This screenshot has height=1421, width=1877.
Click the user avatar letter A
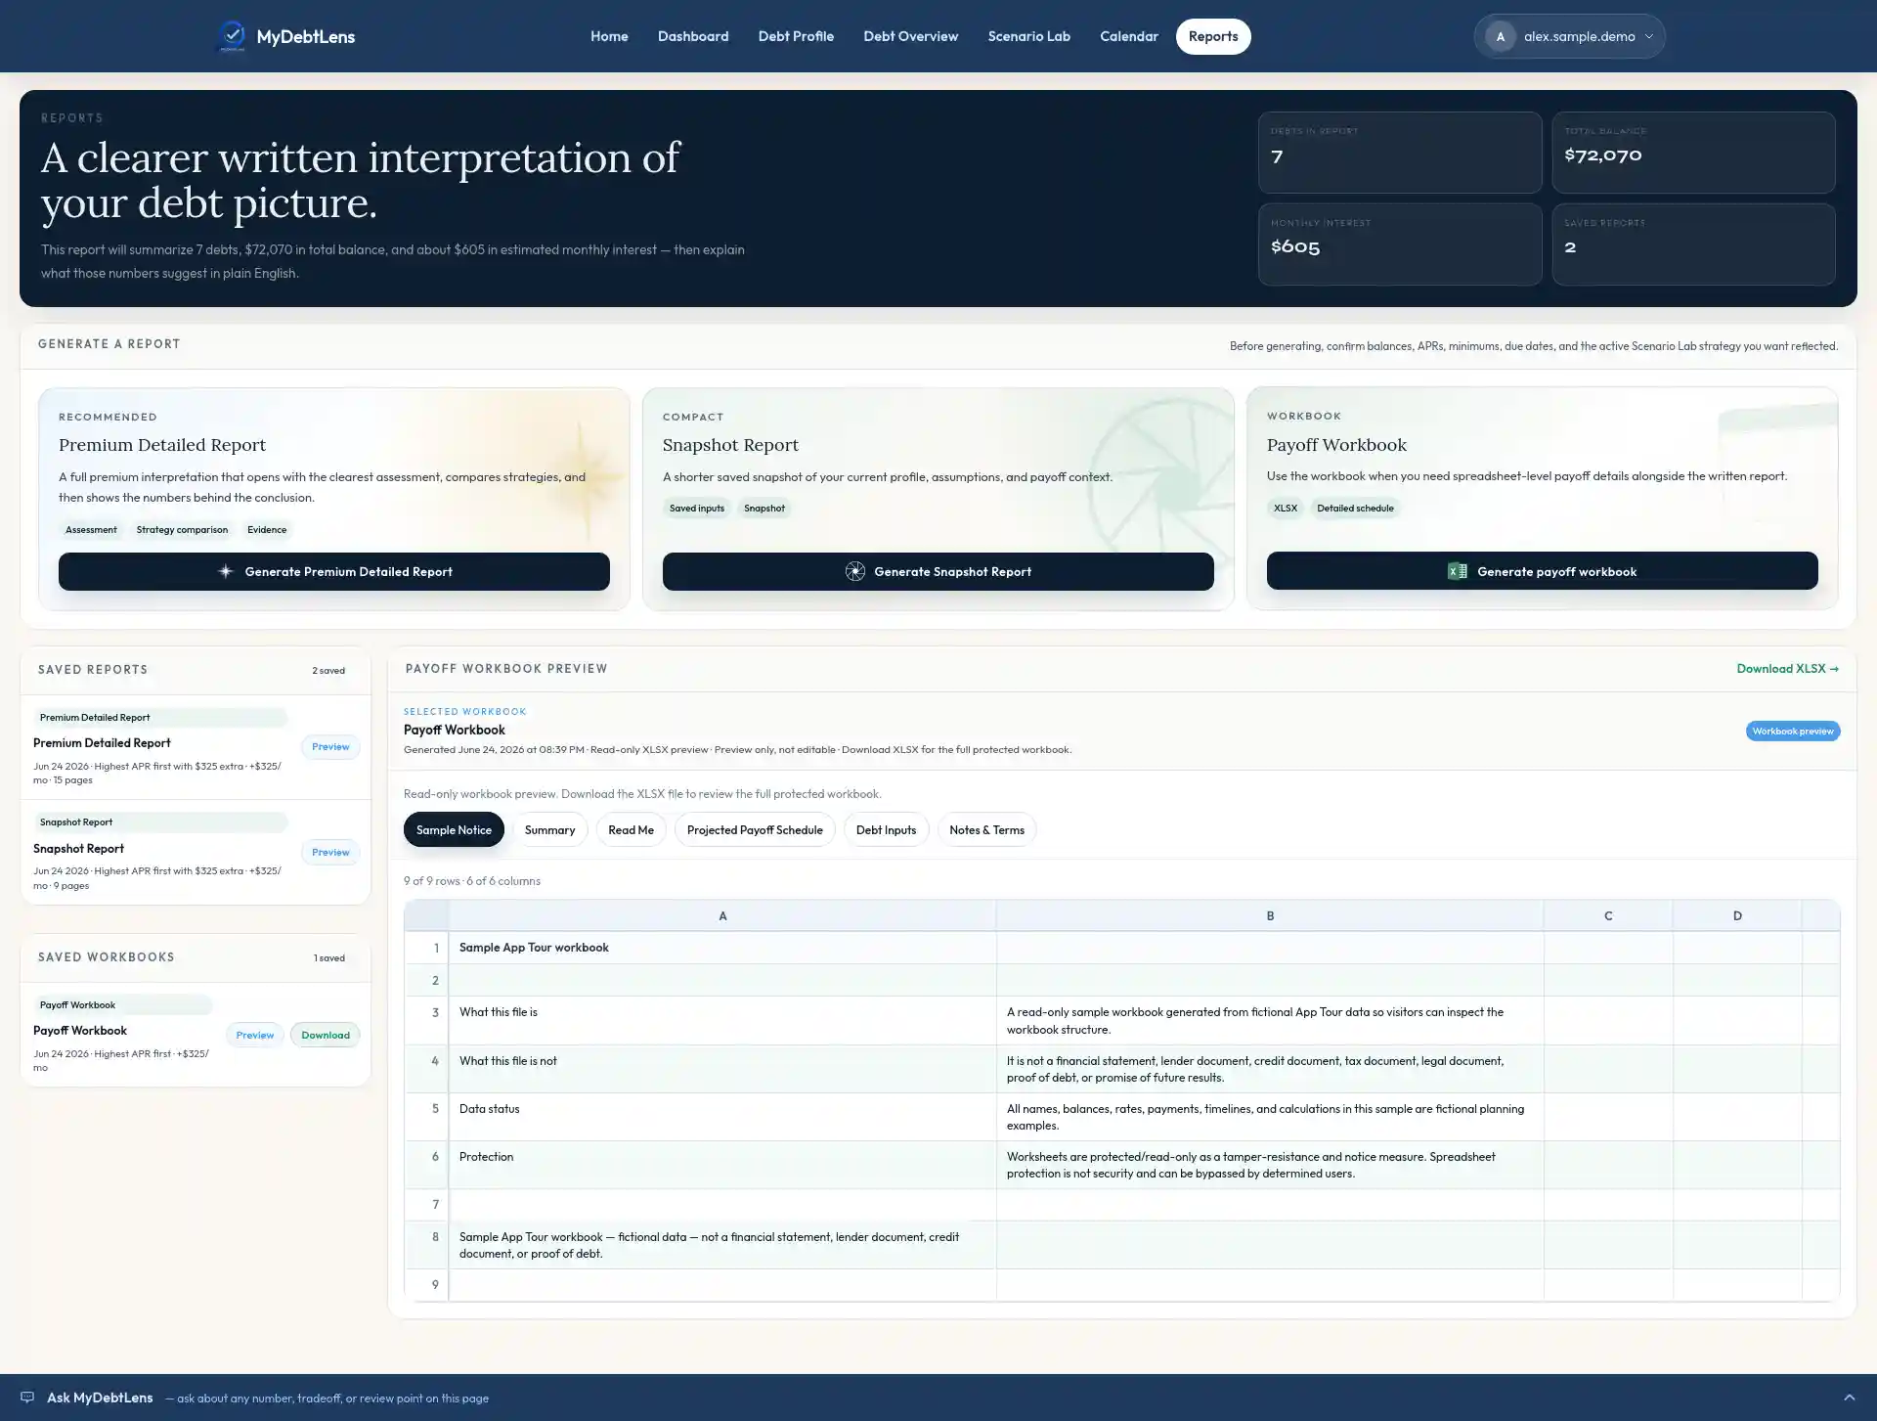point(1501,36)
